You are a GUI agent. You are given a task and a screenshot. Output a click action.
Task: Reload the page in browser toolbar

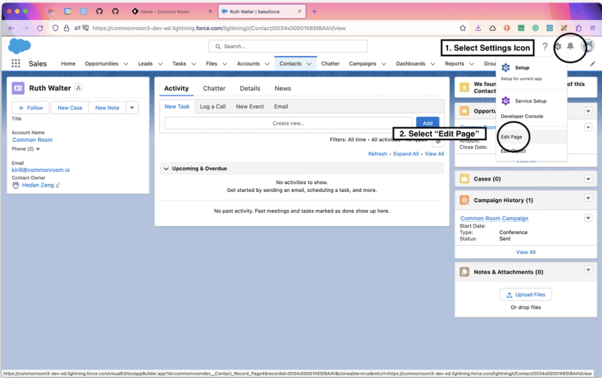[40, 28]
